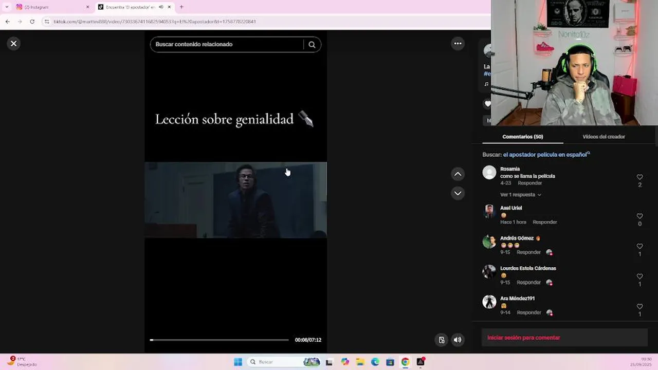Image resolution: width=658 pixels, height=370 pixels.
Task: Like Rosamia's comment
Action: coord(639,177)
